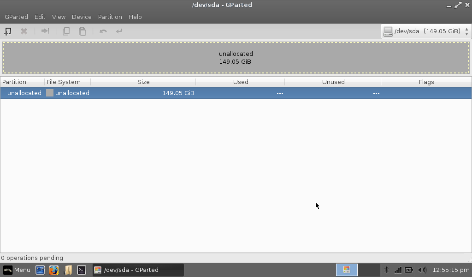Open the terminal from the taskbar
The width and height of the screenshot is (472, 277).
[82, 270]
